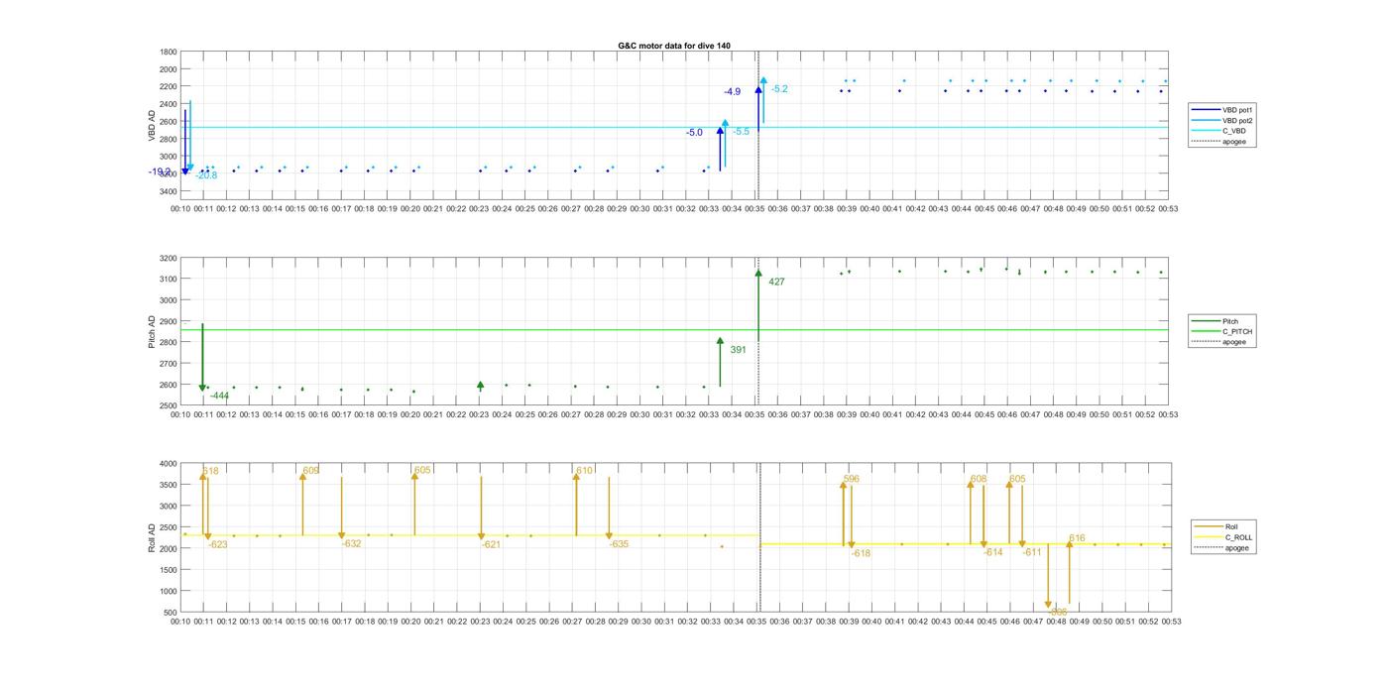This screenshot has height=687, width=1388.
Task: Click the "-444" pitch data label
Action: tap(219, 397)
